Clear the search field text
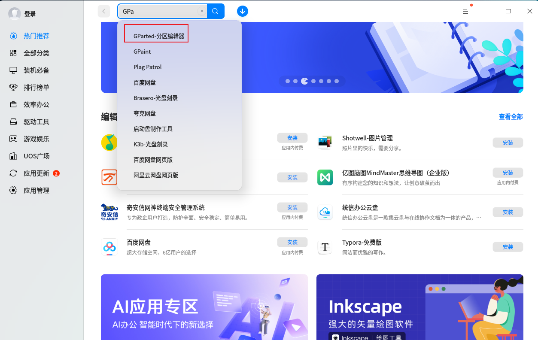 click(x=202, y=11)
